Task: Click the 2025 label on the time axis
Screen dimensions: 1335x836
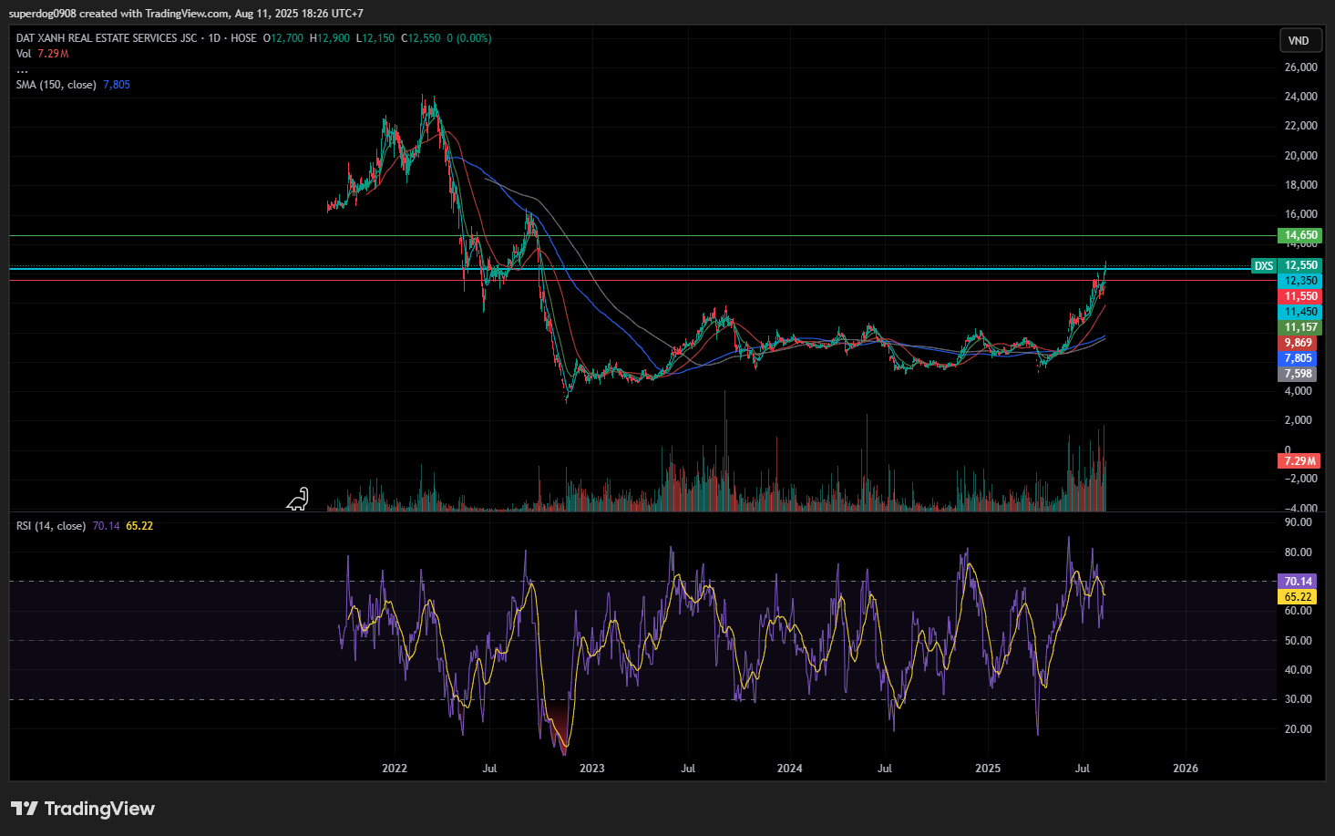Action: (988, 769)
